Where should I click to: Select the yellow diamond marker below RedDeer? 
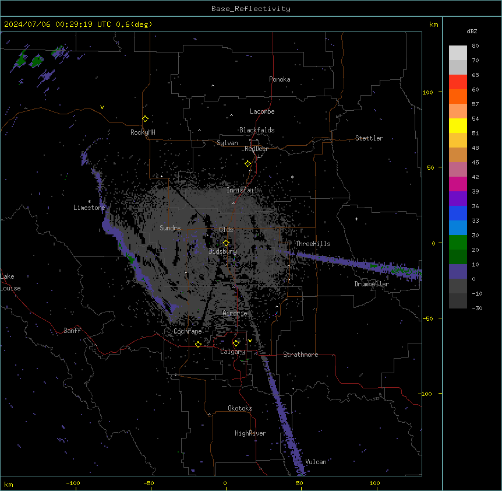(x=248, y=164)
